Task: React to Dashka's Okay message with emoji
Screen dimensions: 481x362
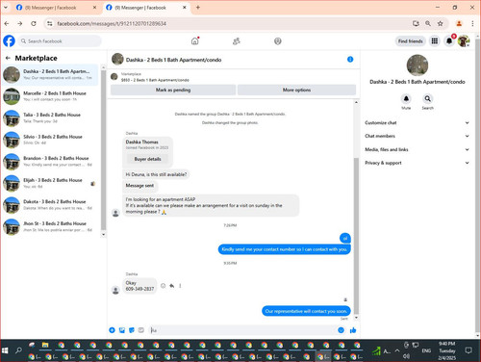Action: click(164, 286)
